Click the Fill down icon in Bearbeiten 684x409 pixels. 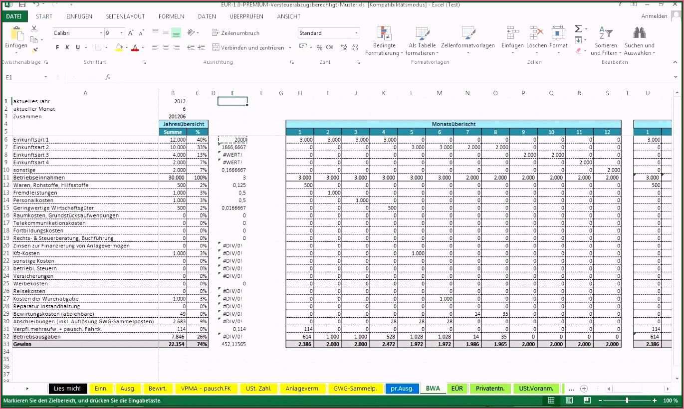pyautogui.click(x=578, y=40)
